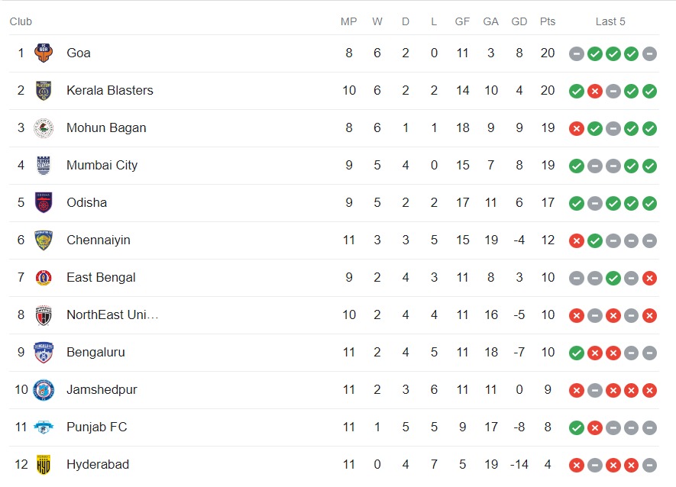Click the Kerala Blasters club crest
676x487 pixels.
[44, 91]
